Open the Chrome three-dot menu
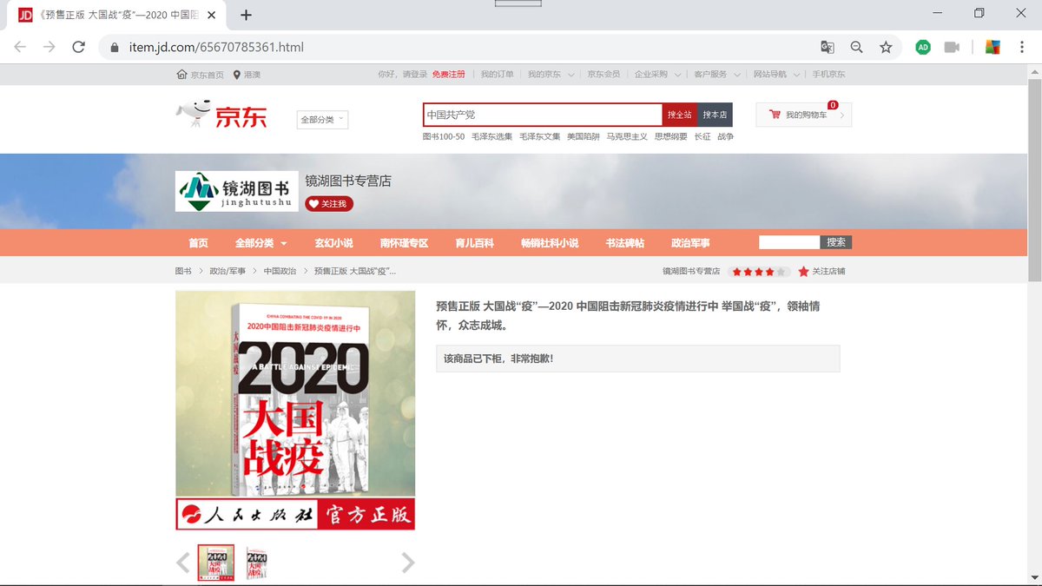Image resolution: width=1042 pixels, height=586 pixels. [x=1022, y=47]
